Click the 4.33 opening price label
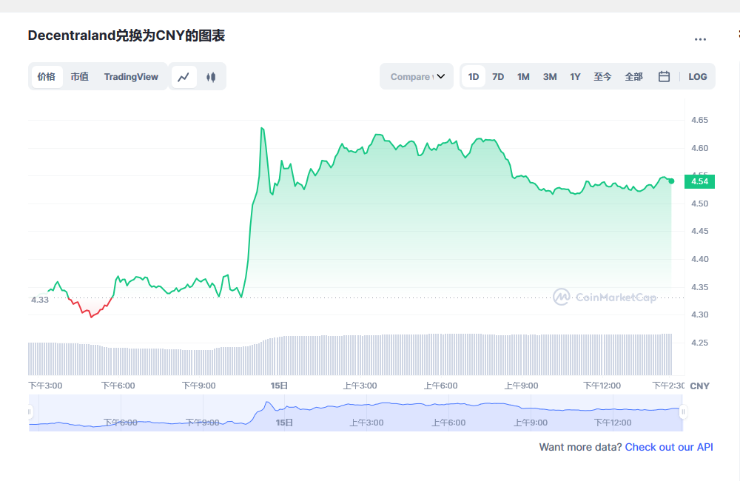740x481 pixels. 40,300
